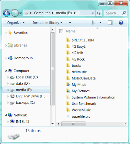Select the My Pictures folder

coord(81,91)
